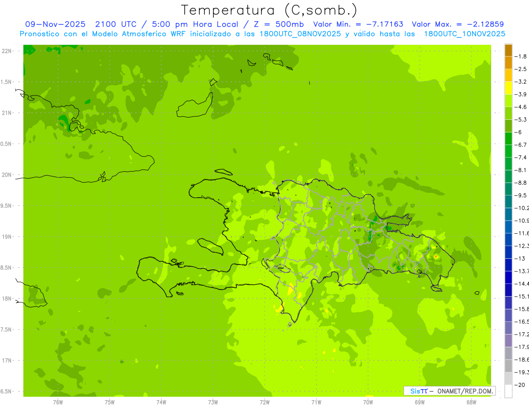
Task: Pick the gray swatch between -18.6 and -19.3
Action: [508, 366]
